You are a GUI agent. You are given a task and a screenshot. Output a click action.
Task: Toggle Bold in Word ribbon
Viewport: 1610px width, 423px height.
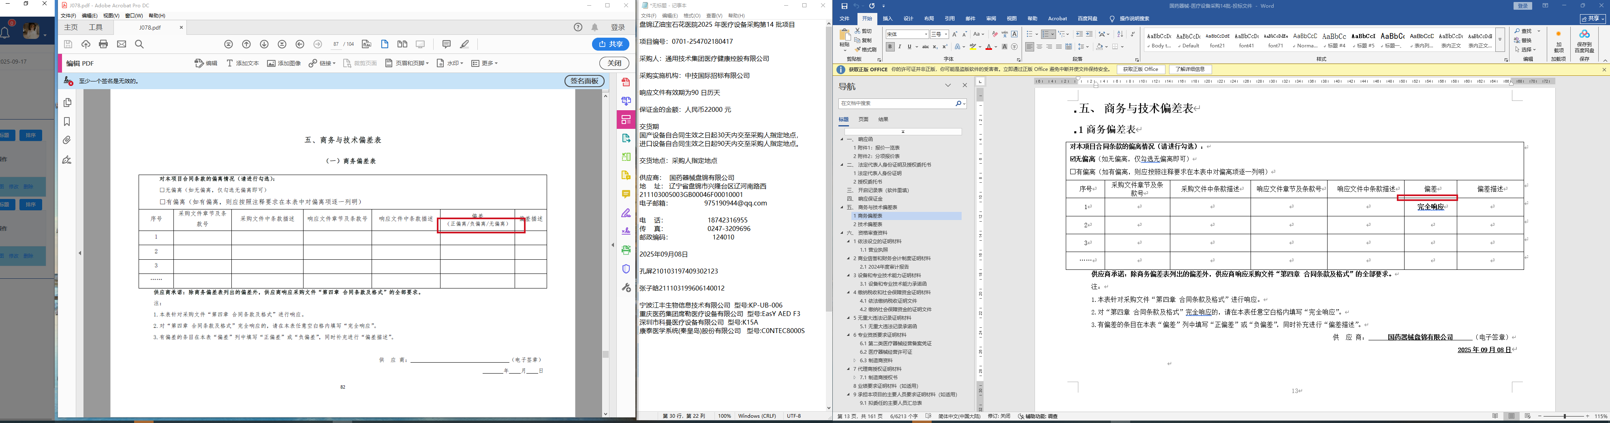[x=890, y=47]
